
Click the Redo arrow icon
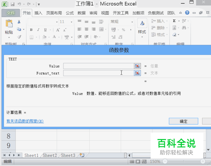pos(29,4)
